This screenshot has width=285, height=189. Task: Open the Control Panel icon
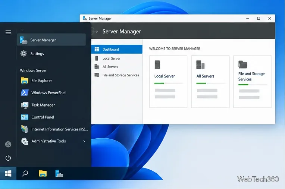[x=24, y=117]
